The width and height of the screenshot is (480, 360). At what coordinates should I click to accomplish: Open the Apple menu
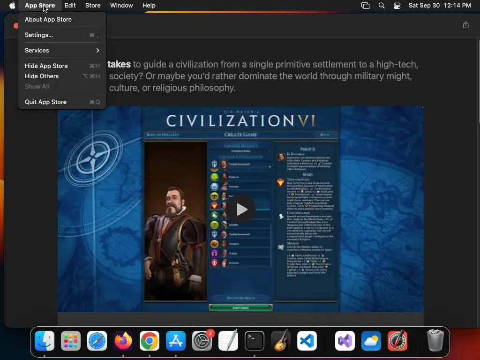point(12,6)
